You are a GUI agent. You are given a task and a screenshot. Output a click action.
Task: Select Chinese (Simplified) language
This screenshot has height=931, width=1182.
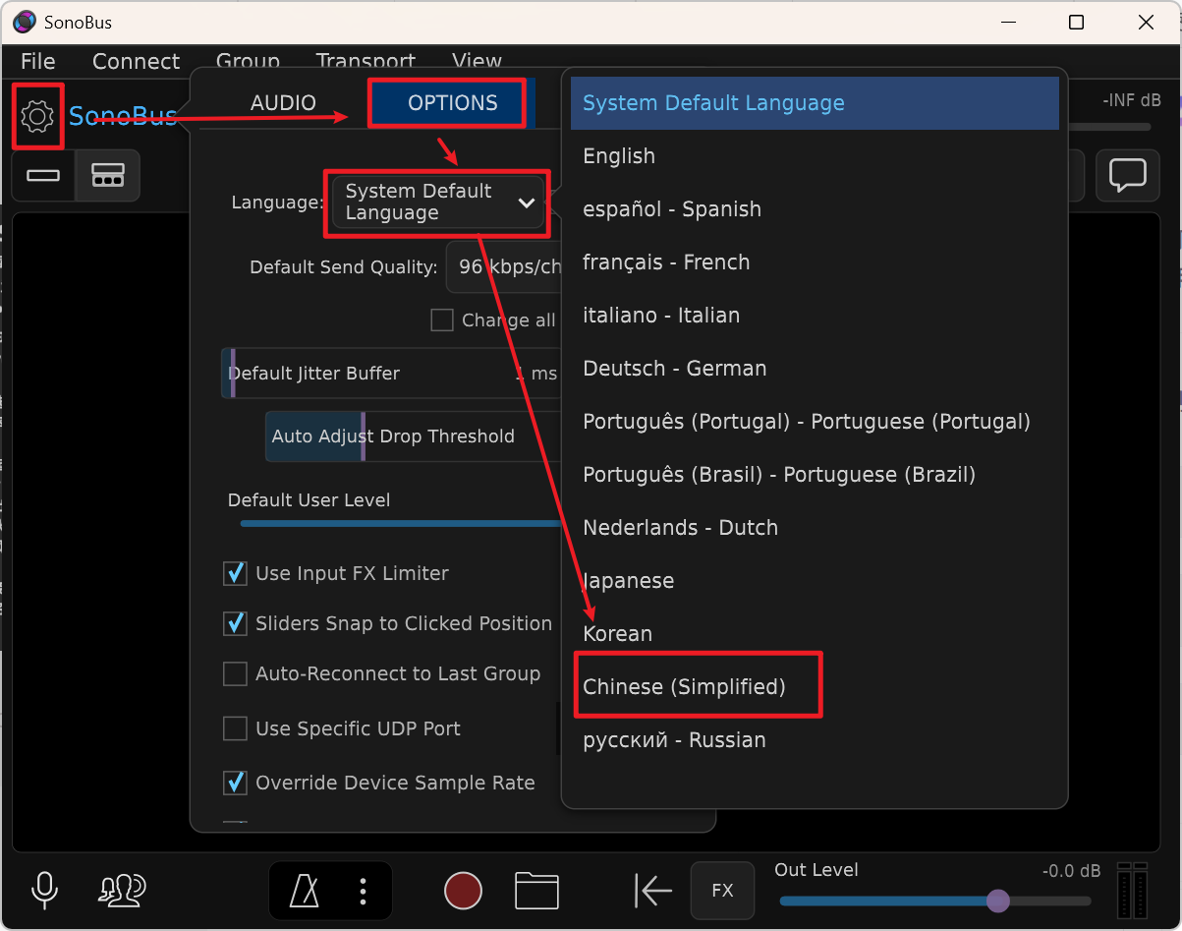[x=815, y=687]
